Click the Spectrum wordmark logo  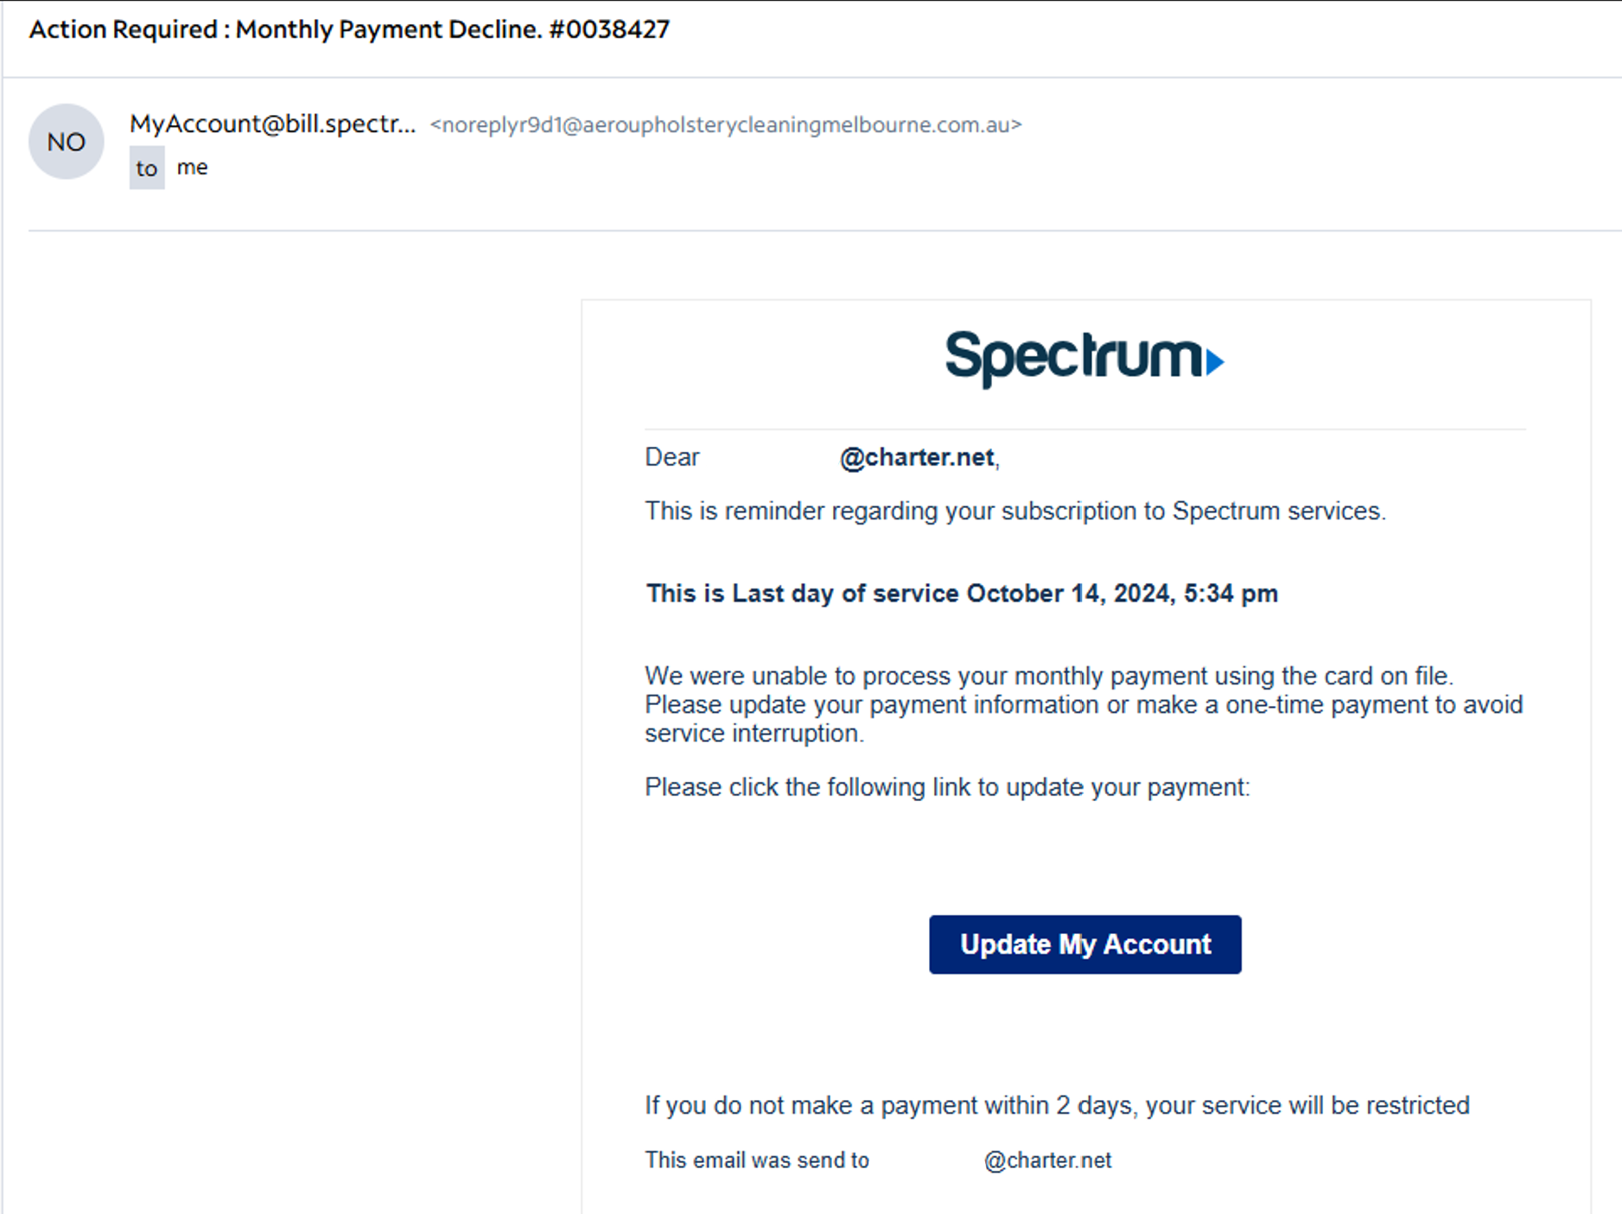(x=1072, y=357)
